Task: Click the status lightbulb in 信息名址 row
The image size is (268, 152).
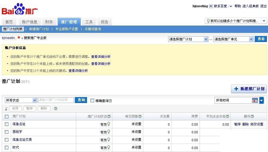Action: (x=109, y=124)
